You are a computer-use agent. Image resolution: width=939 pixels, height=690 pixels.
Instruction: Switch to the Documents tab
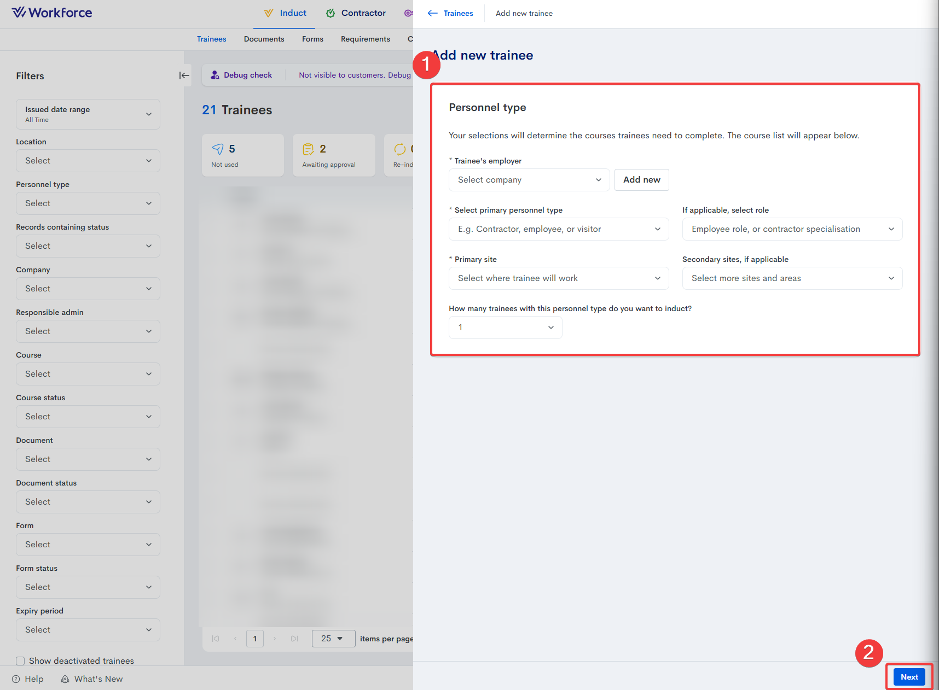(x=264, y=39)
